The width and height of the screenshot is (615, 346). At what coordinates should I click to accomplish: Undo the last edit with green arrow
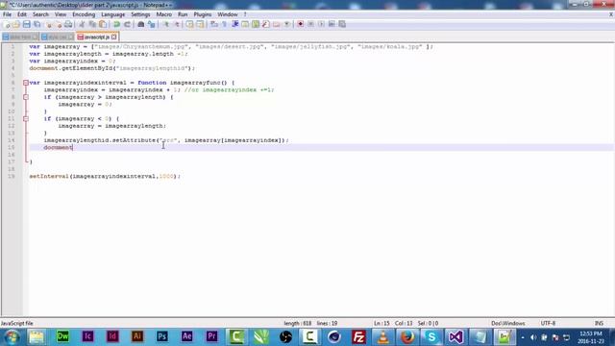pos(117,24)
